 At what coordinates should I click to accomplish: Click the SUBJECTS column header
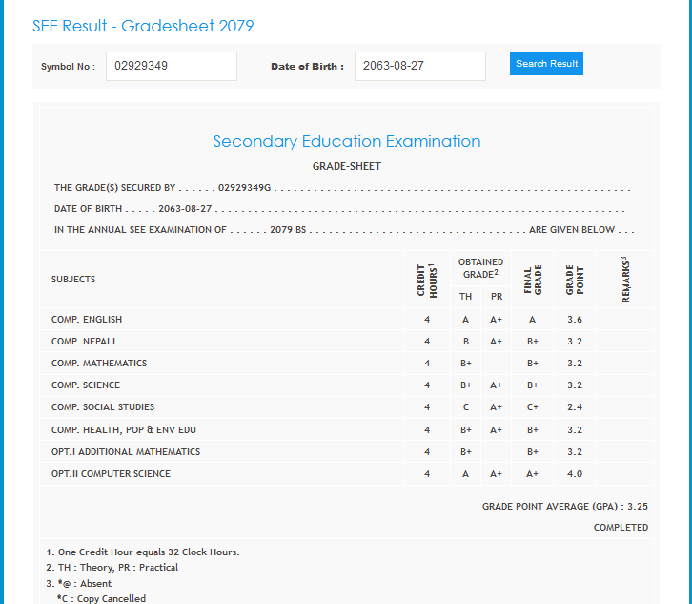(73, 280)
